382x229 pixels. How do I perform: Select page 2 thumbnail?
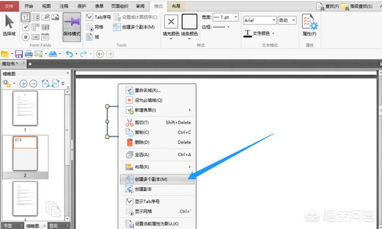click(x=25, y=153)
